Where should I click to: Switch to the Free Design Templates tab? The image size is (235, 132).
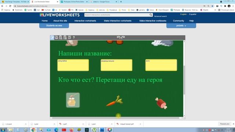15,1
